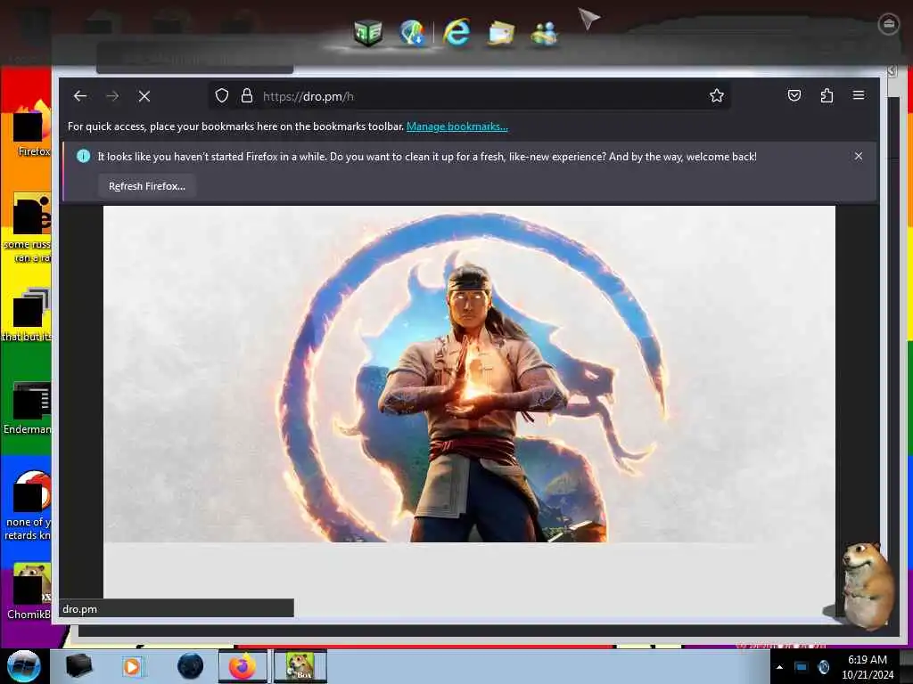The width and height of the screenshot is (913, 684).
Task: Open the dark globe taskbar icon
Action: pyautogui.click(x=191, y=666)
